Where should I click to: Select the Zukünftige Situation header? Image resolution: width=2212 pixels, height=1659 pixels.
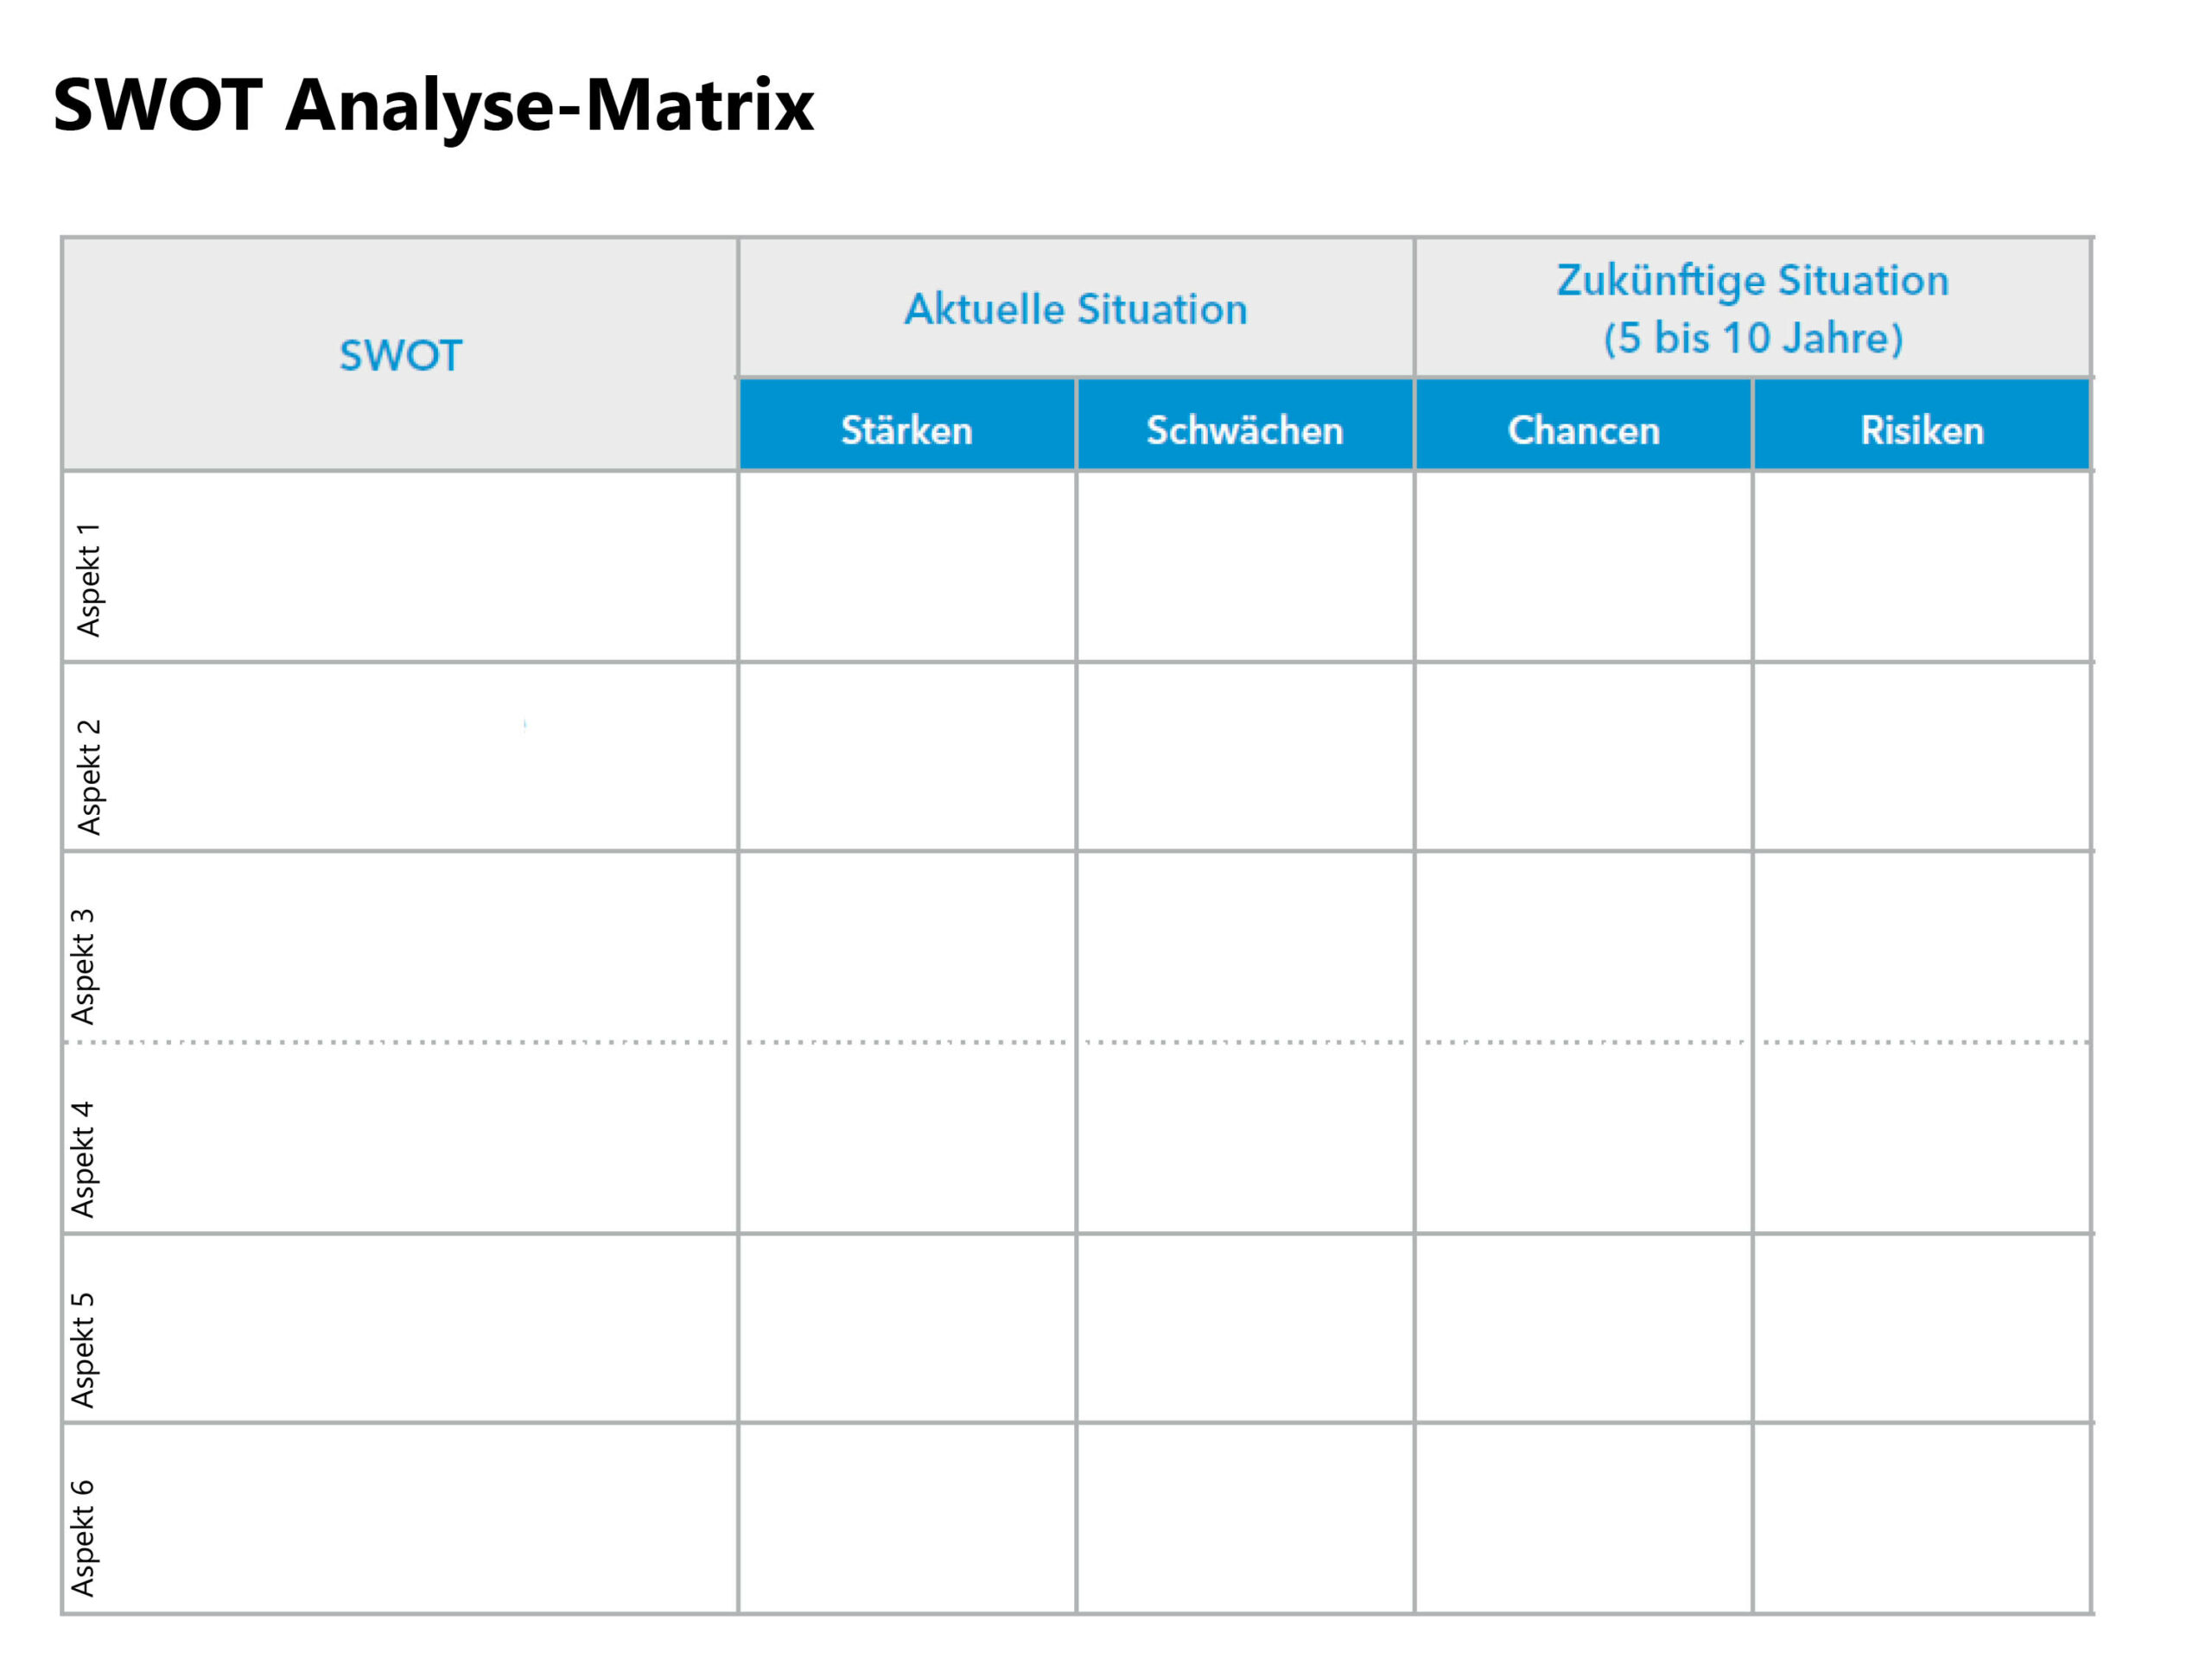click(x=1752, y=309)
